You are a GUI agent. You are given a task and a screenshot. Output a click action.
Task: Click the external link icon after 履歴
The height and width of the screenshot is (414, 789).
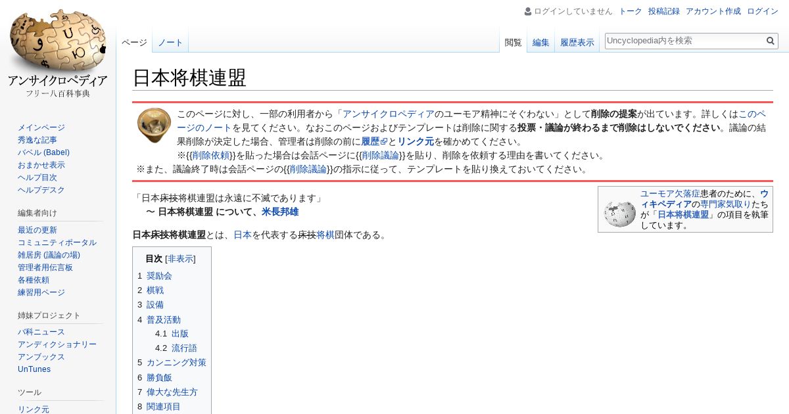tap(385, 142)
